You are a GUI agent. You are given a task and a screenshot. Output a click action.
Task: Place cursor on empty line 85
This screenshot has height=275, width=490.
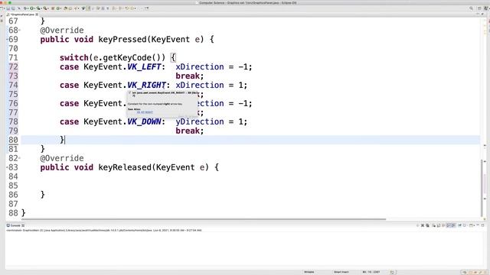[250, 186]
